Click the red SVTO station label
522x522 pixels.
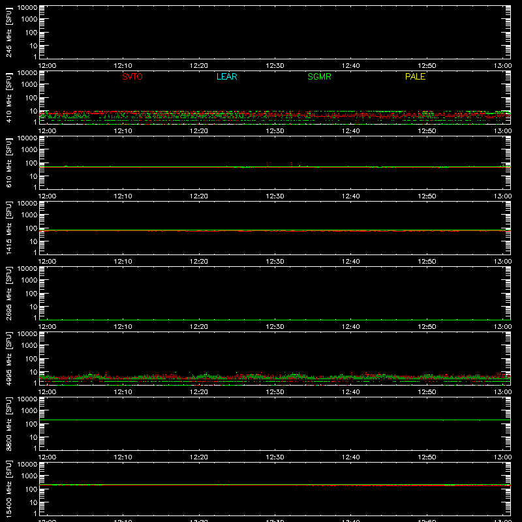[132, 76]
